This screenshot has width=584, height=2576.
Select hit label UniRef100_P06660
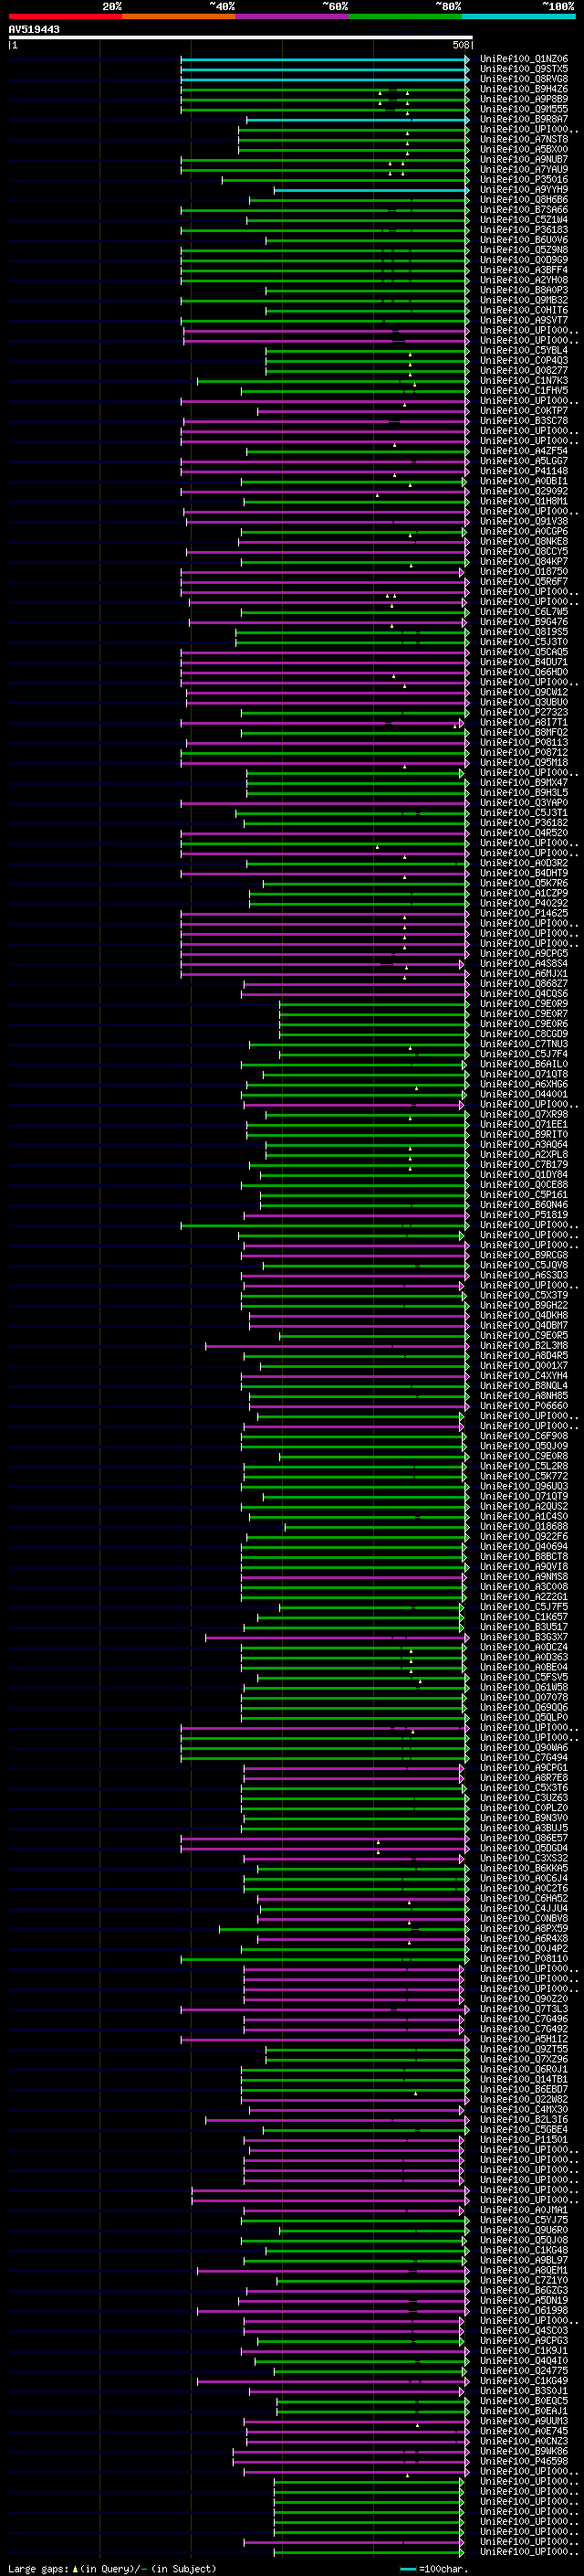(x=524, y=1406)
